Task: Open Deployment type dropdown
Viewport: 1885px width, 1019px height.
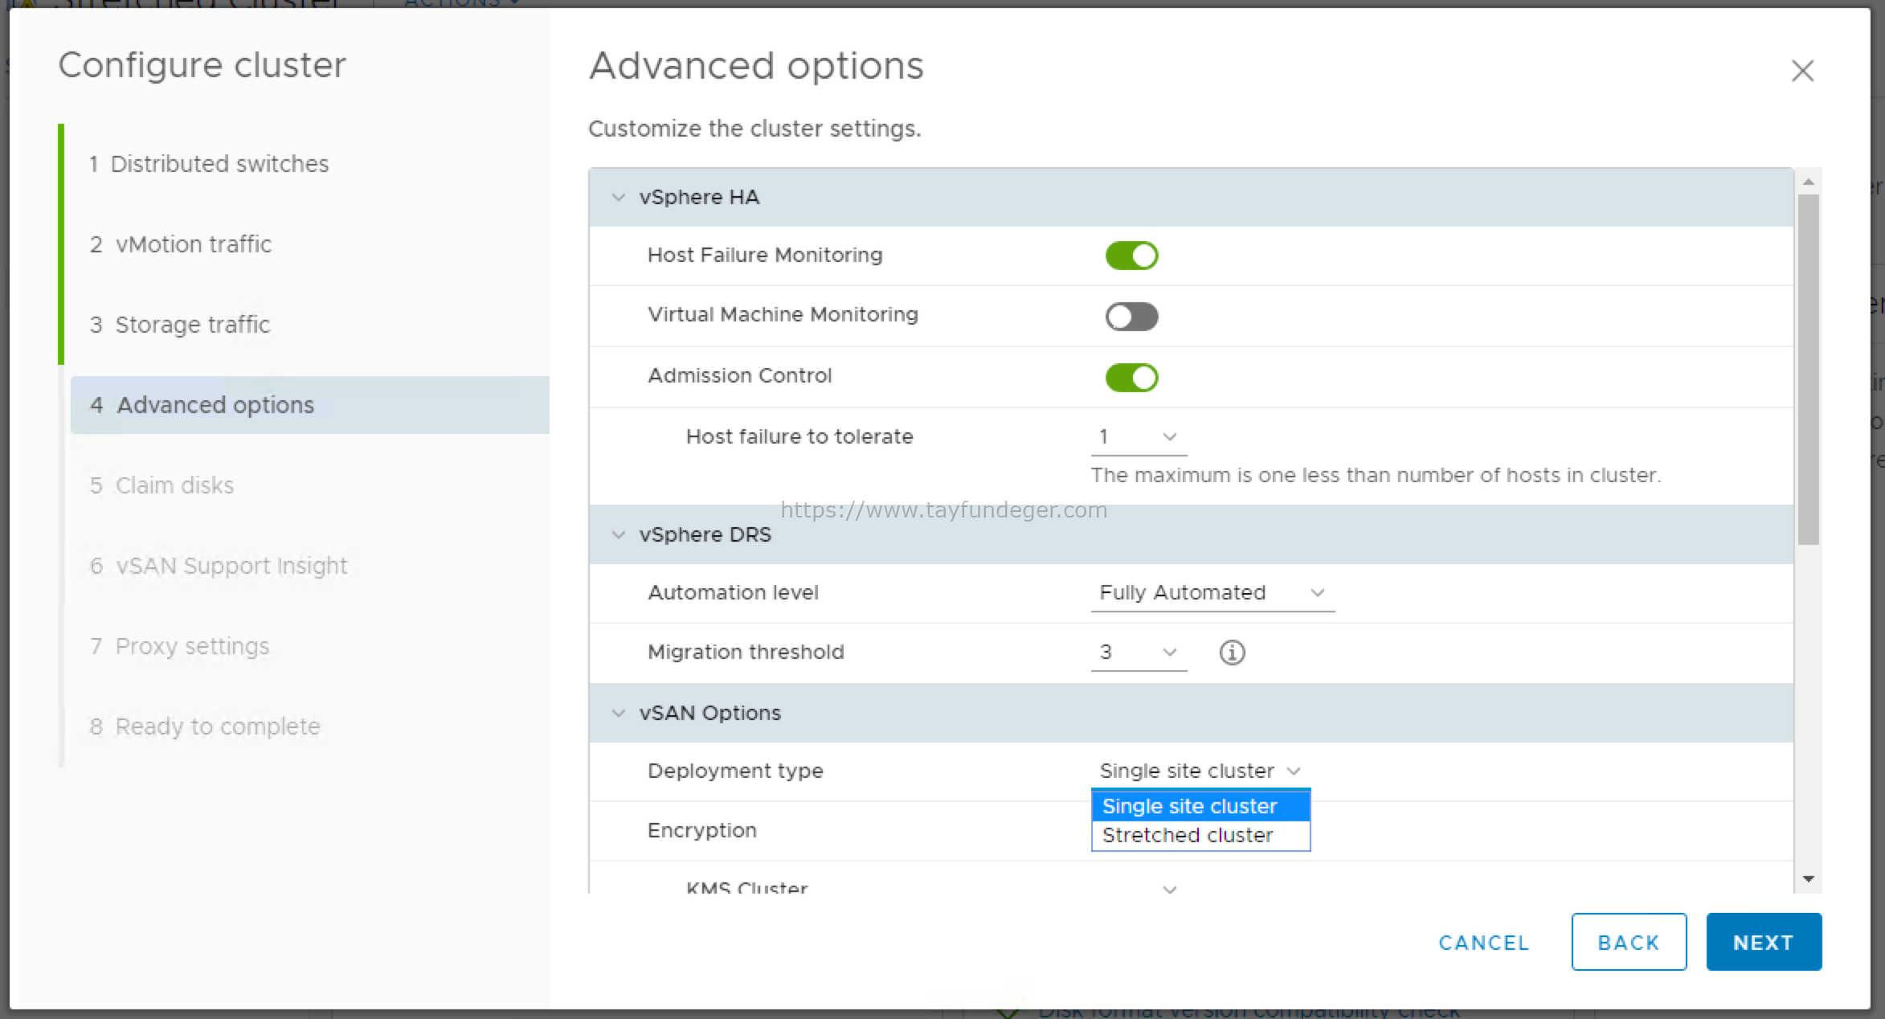Action: (x=1200, y=771)
